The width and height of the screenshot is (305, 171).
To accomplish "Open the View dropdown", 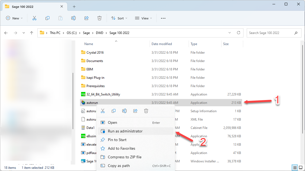I will 143,18.
